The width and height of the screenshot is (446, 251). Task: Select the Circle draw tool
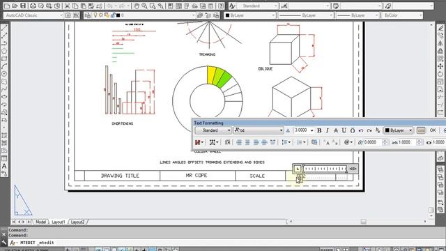tap(4, 74)
